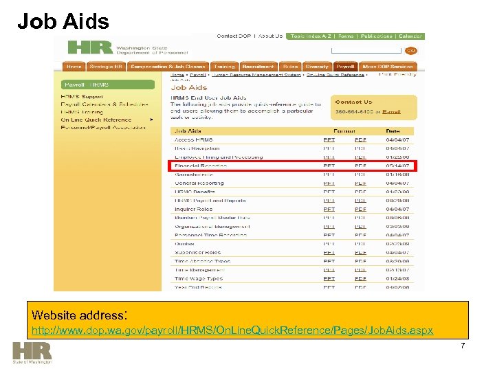This screenshot has height=371, width=495.
Task: Open the More DOP Services tab
Action: point(388,67)
